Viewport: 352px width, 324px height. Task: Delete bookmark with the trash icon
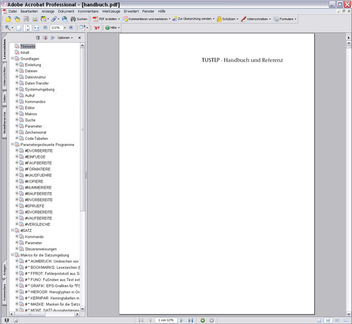38,38
